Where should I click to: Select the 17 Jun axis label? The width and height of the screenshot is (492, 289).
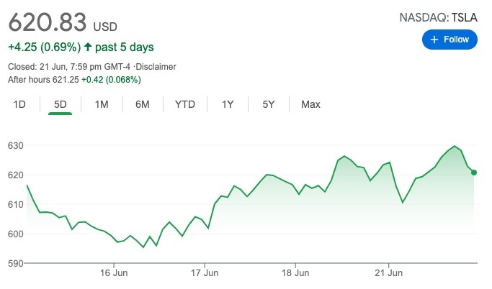(x=205, y=273)
